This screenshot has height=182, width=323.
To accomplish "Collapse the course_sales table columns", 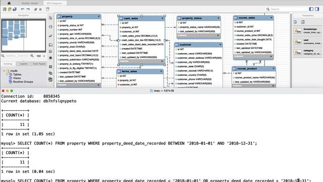I will pos(272,18).
